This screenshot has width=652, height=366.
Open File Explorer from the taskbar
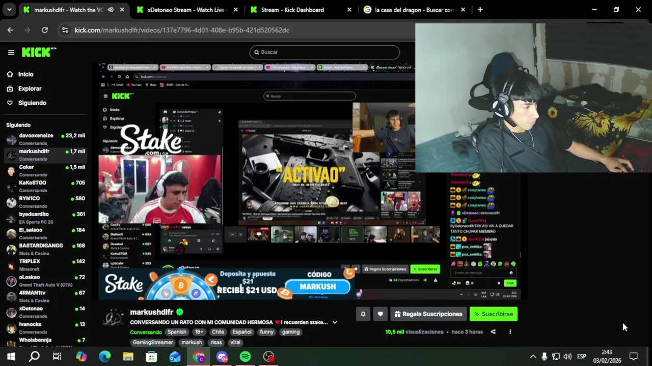coord(128,357)
